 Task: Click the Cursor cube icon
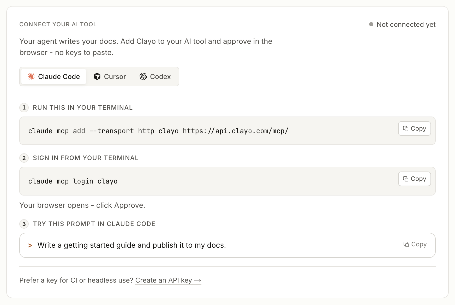coord(97,76)
